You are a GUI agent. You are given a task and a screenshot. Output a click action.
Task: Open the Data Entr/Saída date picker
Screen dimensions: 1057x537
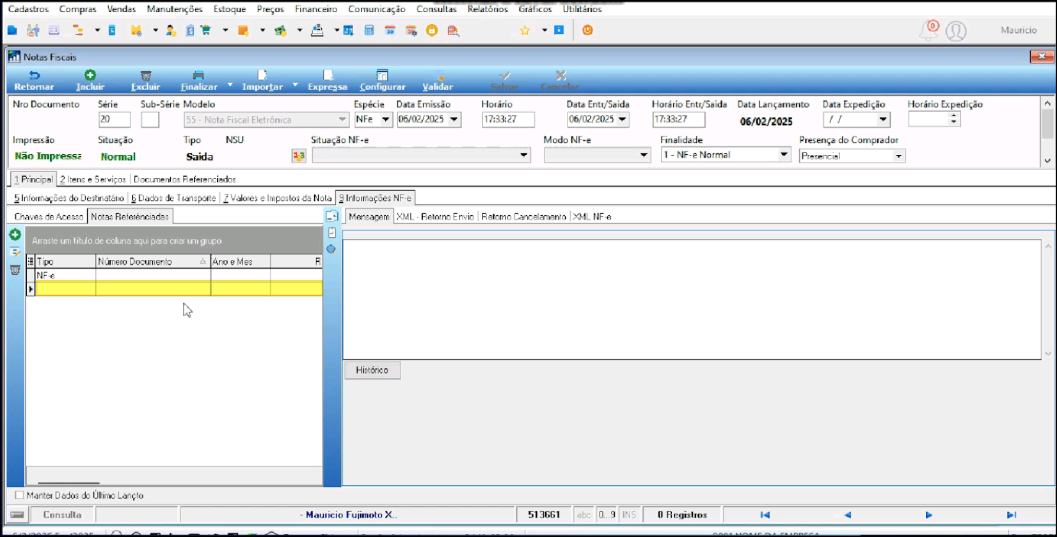[622, 119]
